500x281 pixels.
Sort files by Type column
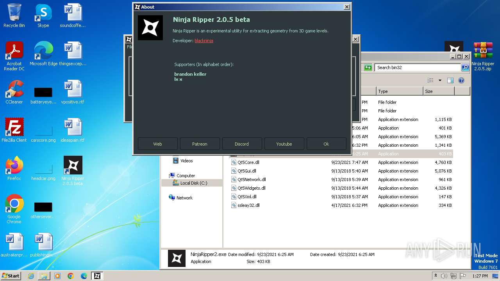point(400,91)
